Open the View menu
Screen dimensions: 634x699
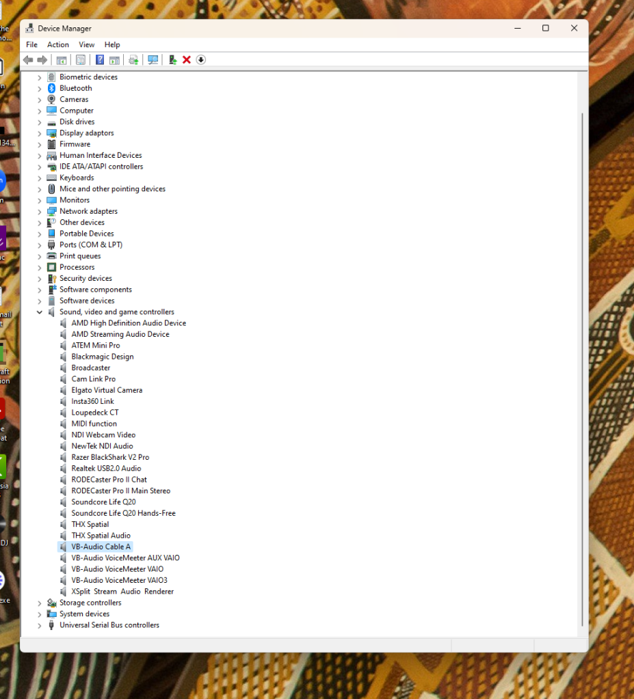[87, 44]
